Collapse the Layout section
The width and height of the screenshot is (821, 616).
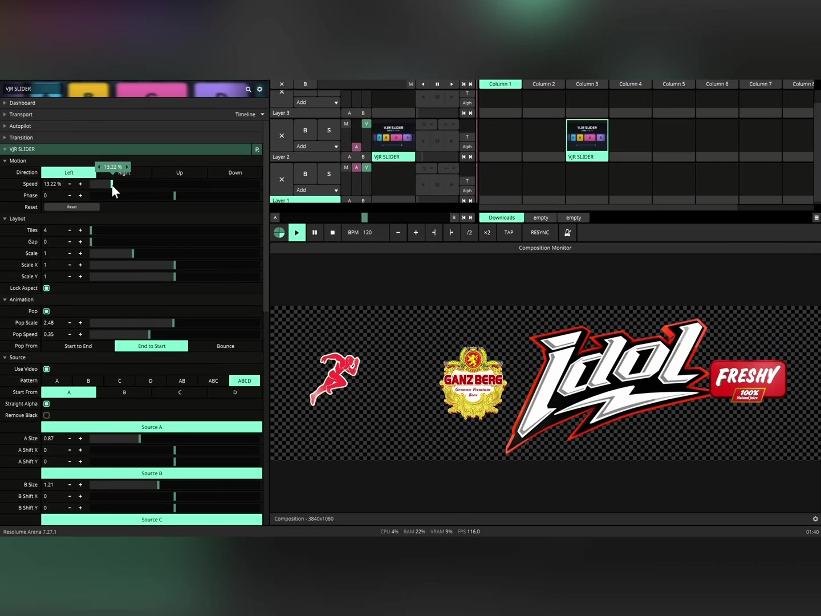pos(5,218)
